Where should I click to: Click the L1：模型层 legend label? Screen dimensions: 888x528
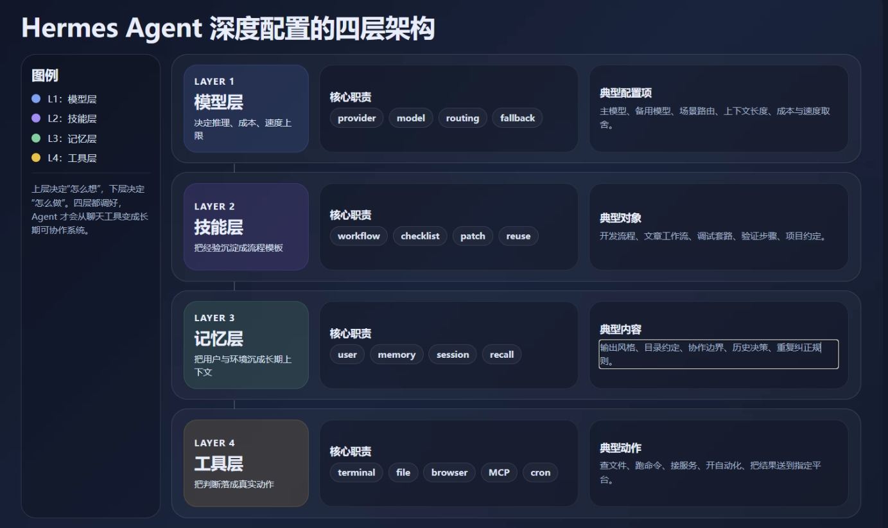(72, 99)
